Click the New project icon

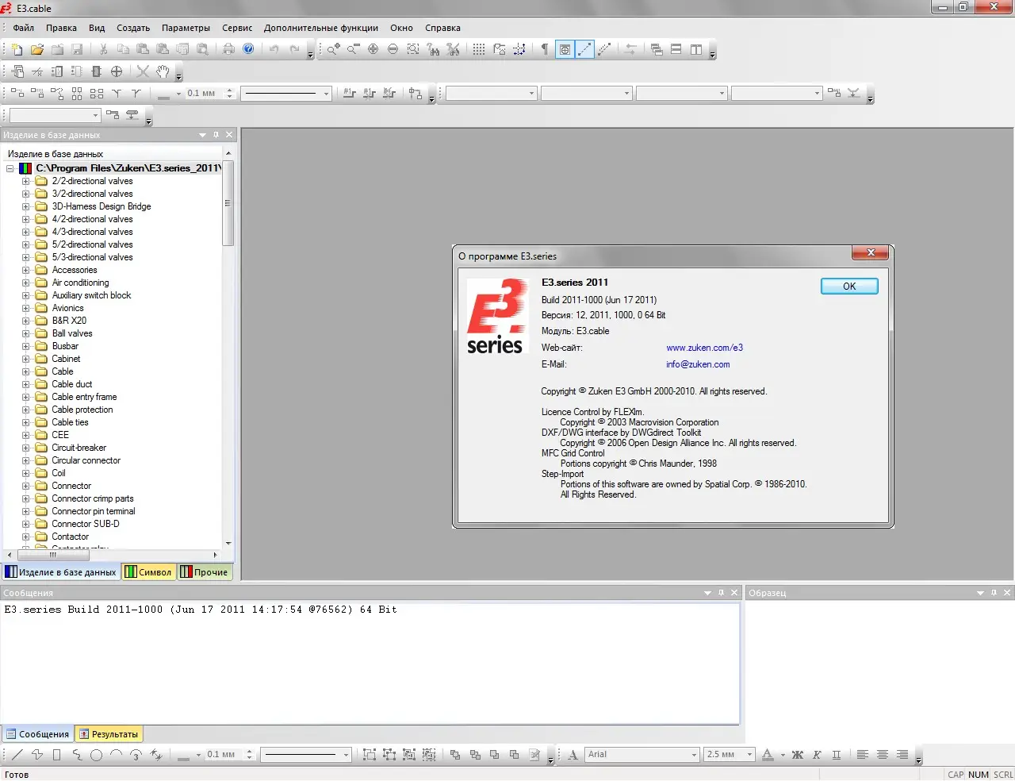pyautogui.click(x=17, y=49)
